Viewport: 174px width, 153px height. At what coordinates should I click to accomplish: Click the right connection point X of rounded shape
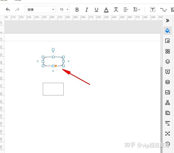tap(69, 61)
